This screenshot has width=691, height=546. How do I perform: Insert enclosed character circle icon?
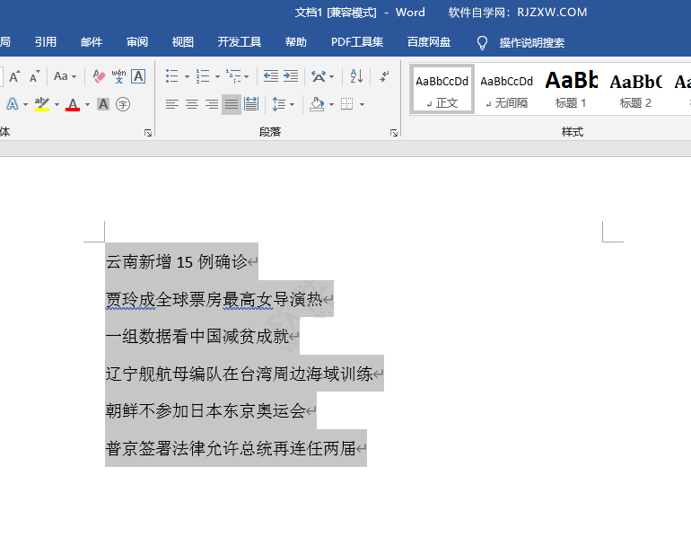tap(123, 104)
